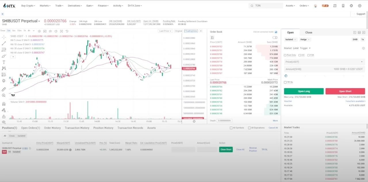368x182 pixels.
Task: Enable the IOC checkbox
Action: [x=300, y=55]
